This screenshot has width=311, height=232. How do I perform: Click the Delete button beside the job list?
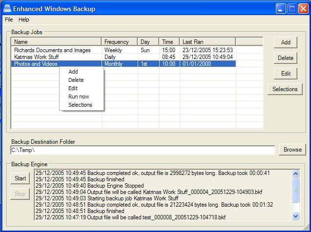[286, 58]
